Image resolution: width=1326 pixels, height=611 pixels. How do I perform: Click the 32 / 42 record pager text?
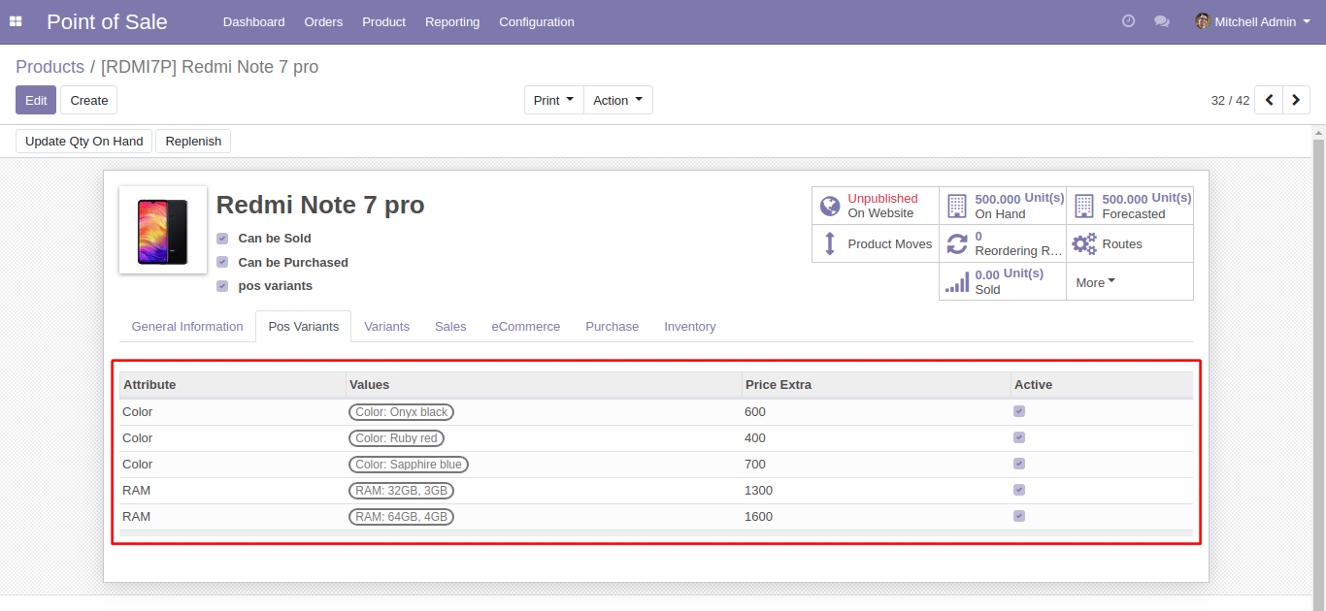coord(1230,101)
